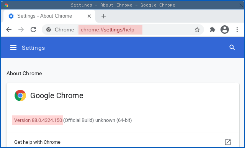
Task: Go back using the back arrow
Action: pyautogui.click(x=9, y=30)
